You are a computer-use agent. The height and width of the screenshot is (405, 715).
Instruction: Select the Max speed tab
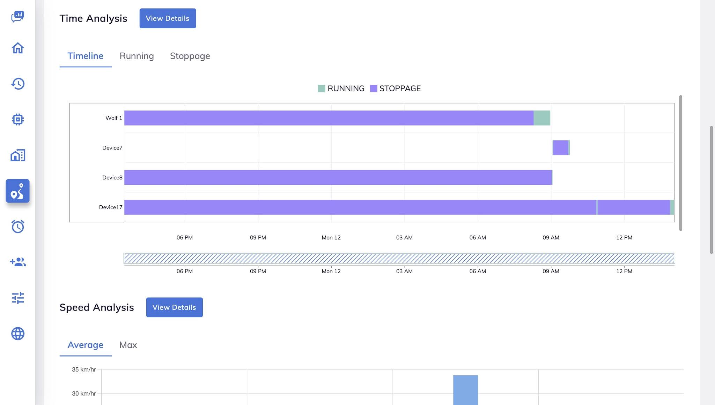click(128, 345)
